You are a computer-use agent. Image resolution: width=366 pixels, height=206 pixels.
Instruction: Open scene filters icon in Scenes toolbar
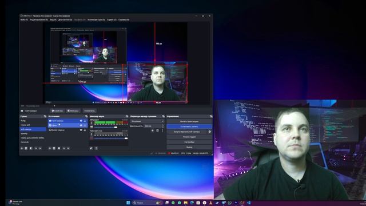point(31,148)
